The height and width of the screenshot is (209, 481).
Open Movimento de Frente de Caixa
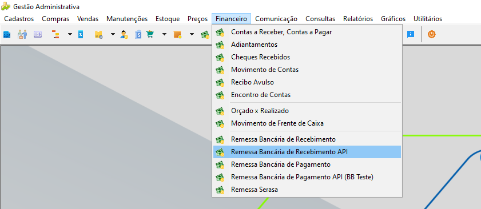(307, 123)
